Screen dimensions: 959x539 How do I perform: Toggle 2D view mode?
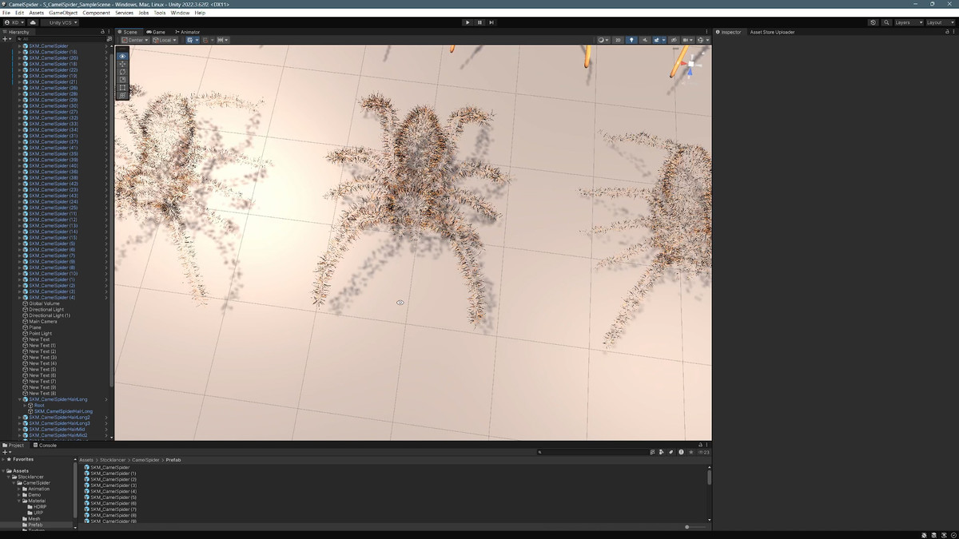(618, 40)
